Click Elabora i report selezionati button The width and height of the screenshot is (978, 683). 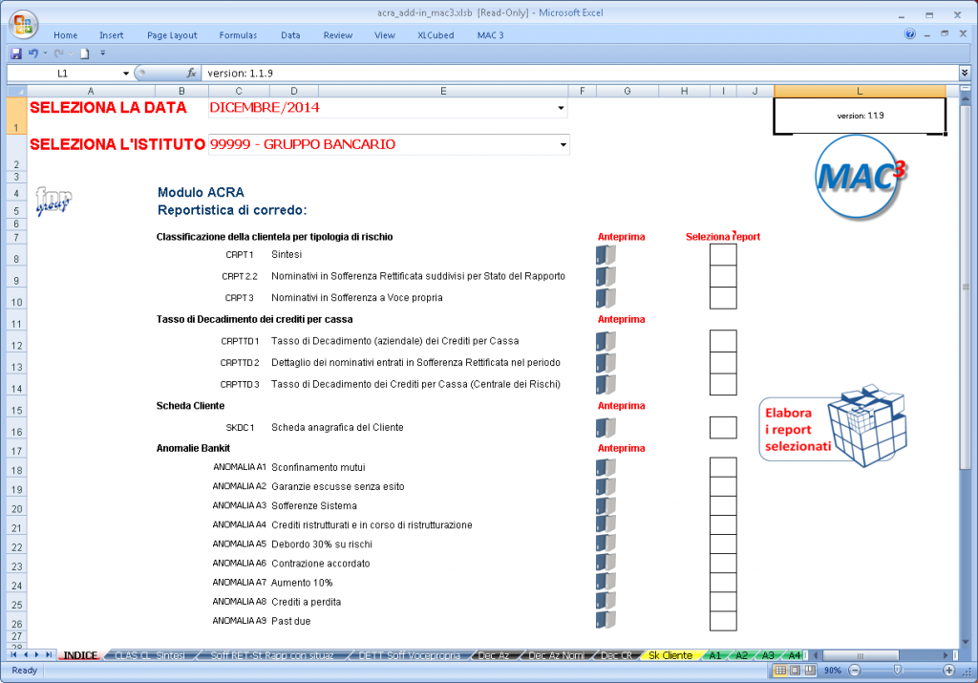[833, 427]
